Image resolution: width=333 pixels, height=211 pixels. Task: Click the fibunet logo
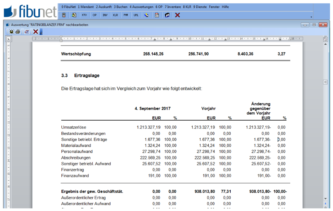click(x=30, y=11)
